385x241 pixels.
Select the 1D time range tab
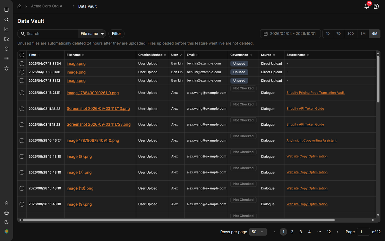coord(328,33)
